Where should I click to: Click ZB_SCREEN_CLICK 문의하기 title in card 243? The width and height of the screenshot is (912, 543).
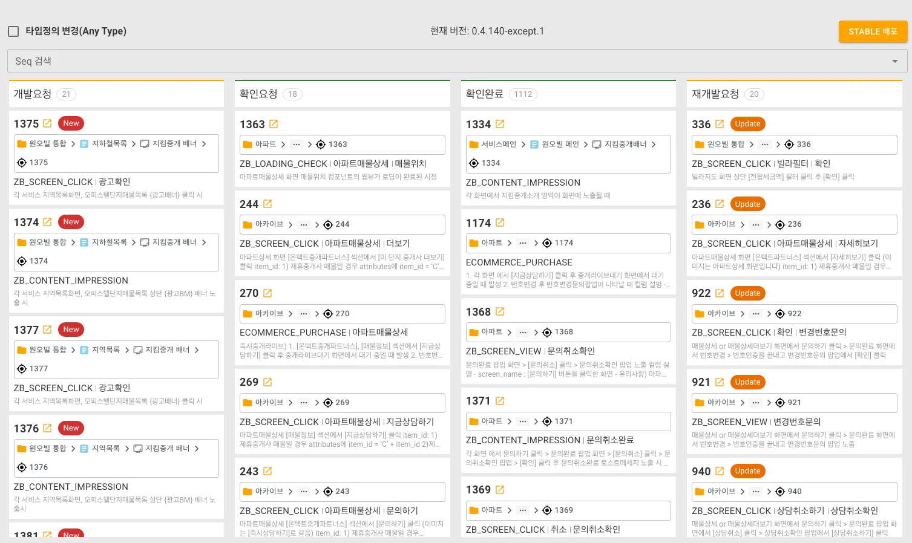pyautogui.click(x=329, y=511)
